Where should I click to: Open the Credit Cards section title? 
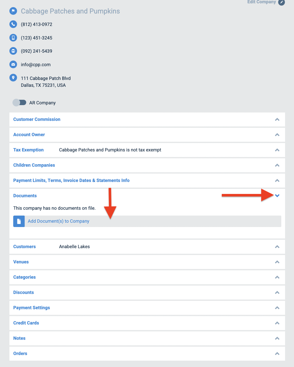tap(26, 323)
